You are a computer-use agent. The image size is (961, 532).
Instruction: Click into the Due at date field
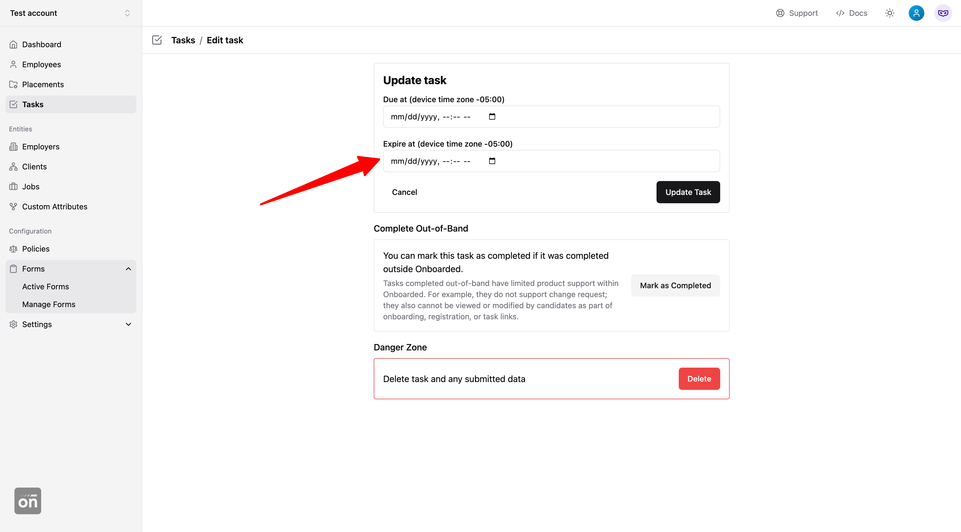click(429, 117)
